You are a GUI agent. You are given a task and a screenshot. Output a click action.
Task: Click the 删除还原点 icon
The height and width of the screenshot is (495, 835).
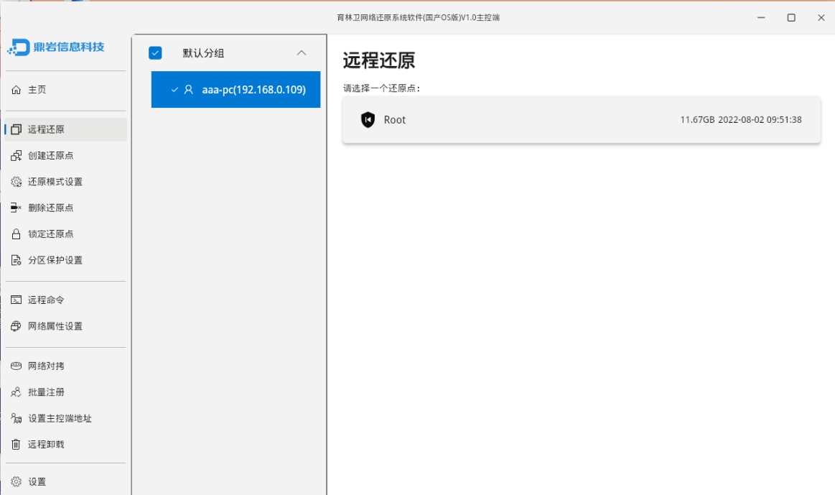tap(17, 208)
